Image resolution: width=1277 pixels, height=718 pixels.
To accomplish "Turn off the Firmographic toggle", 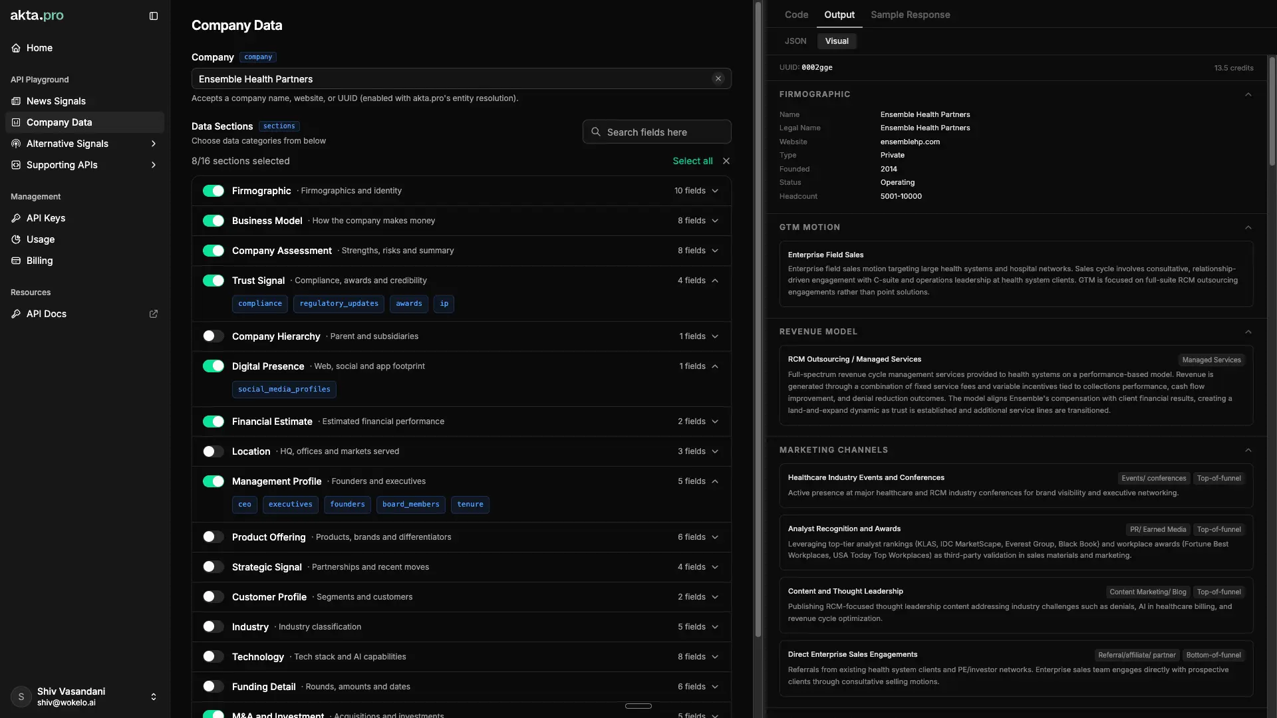I will (213, 191).
